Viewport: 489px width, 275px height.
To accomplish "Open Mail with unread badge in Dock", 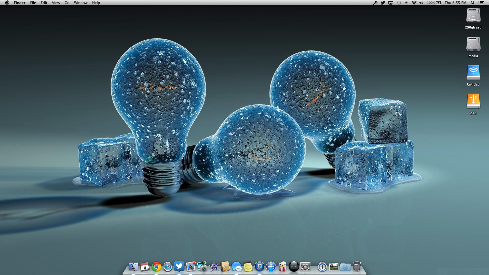I will [191, 267].
